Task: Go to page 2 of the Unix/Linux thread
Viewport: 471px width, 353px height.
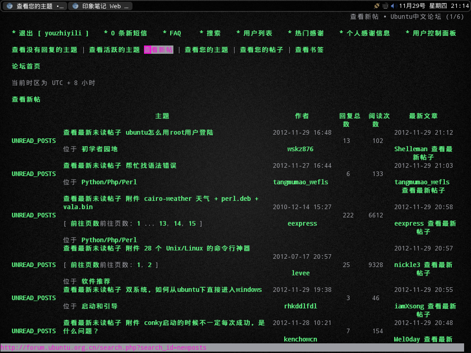Action: coord(149,265)
